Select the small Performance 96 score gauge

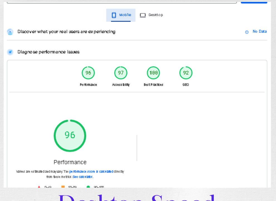pos(88,73)
